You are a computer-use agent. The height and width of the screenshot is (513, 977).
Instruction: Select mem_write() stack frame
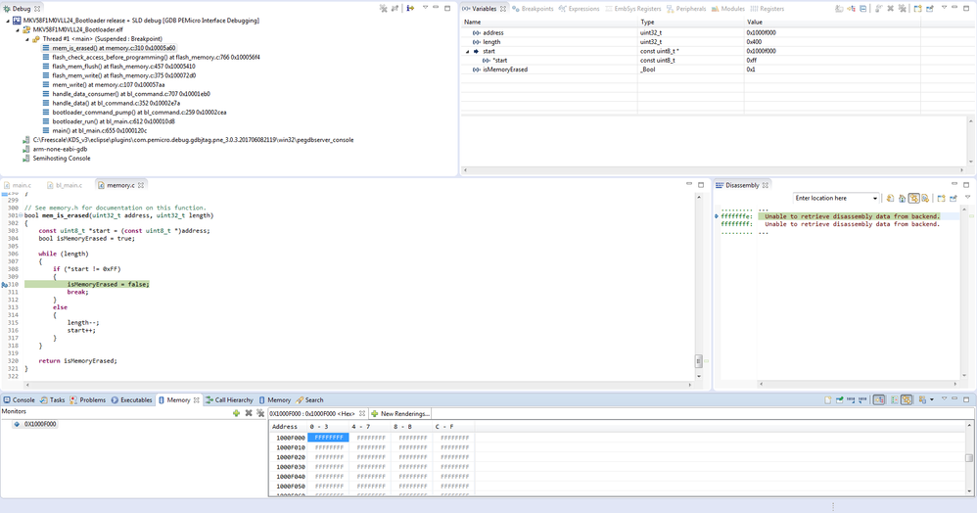[x=104, y=85]
